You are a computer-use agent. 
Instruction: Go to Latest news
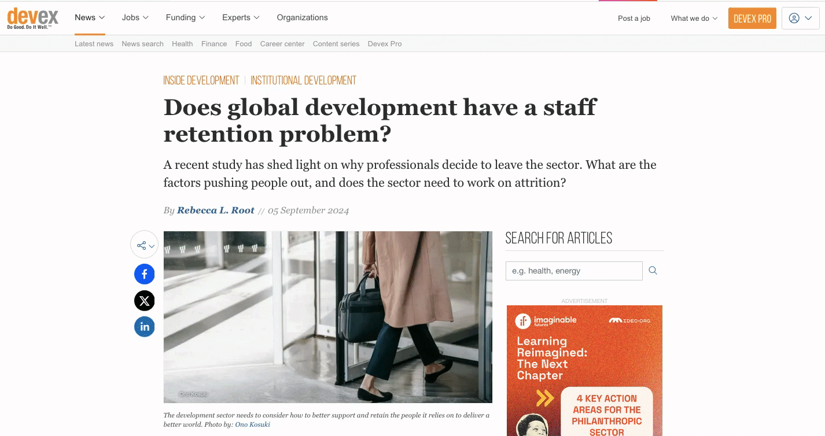click(x=94, y=44)
